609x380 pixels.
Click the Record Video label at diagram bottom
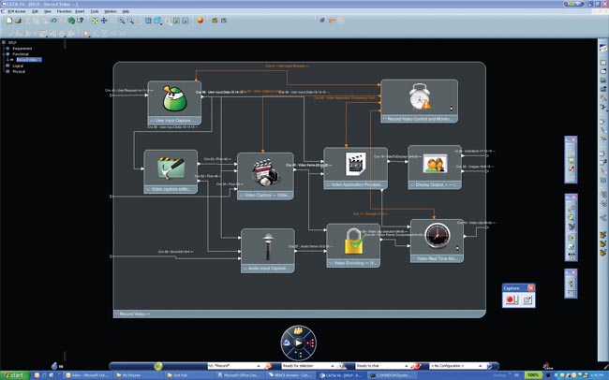point(134,314)
